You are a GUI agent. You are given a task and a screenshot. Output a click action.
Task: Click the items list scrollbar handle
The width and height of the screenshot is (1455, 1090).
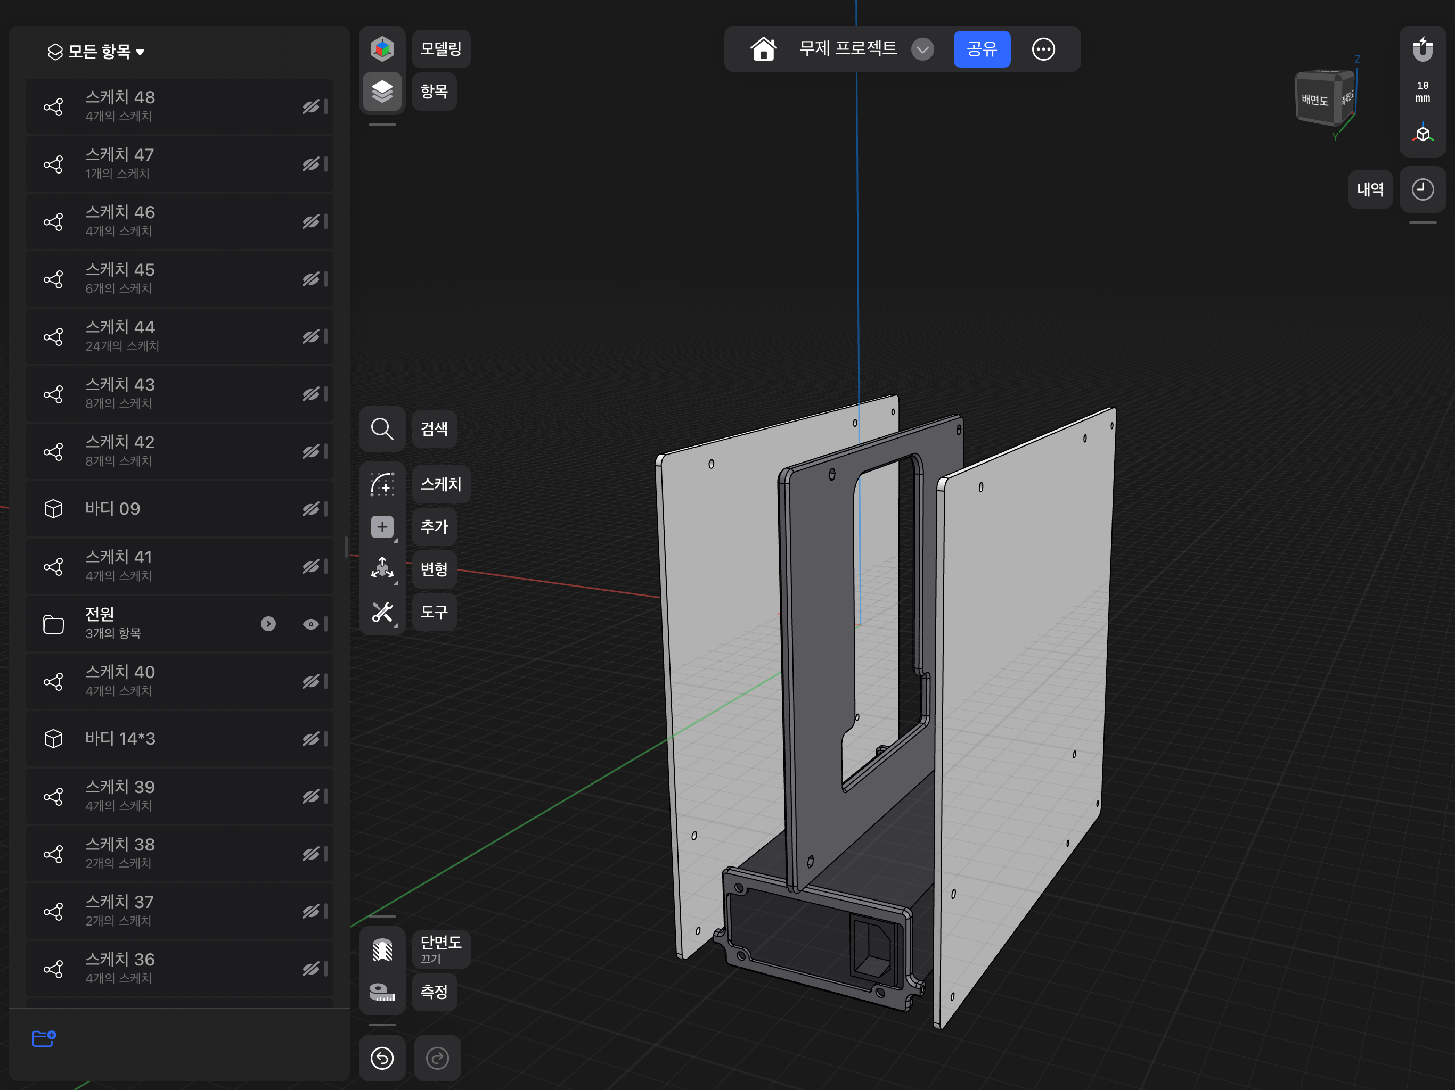346,547
